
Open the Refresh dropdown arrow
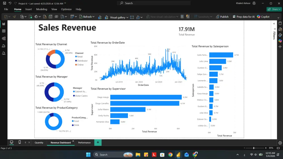coord(93,17)
